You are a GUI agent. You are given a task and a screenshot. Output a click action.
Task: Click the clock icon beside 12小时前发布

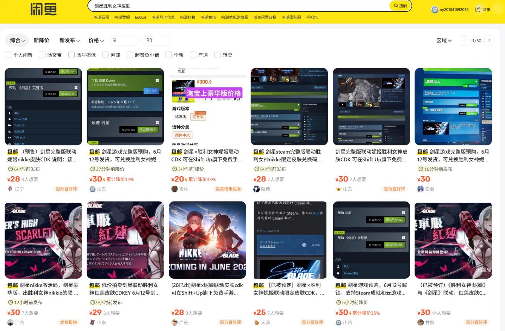click(x=10, y=302)
